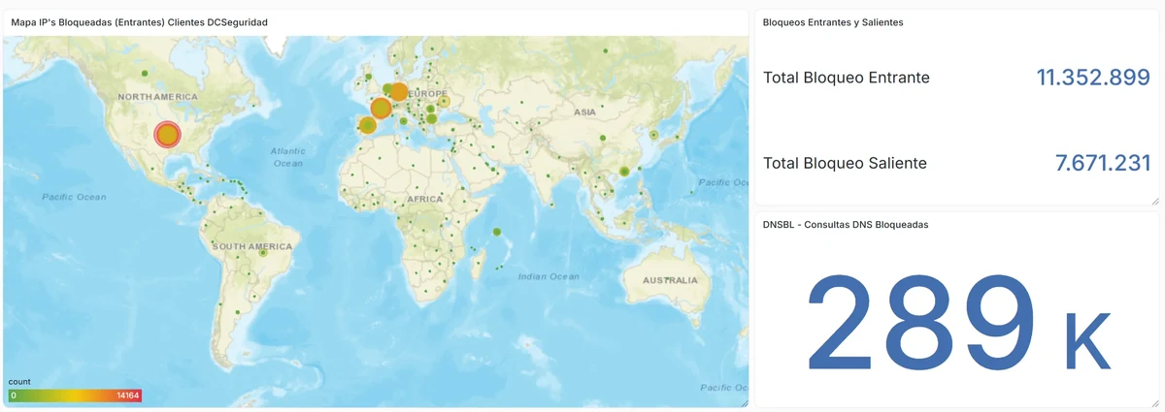The height and width of the screenshot is (412, 1165).
Task: Click the NORTH AMERICA map label
Action: pyautogui.click(x=157, y=97)
